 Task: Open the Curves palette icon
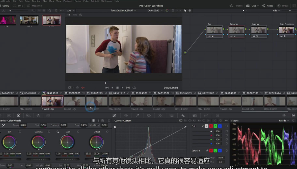[x=114, y=115]
